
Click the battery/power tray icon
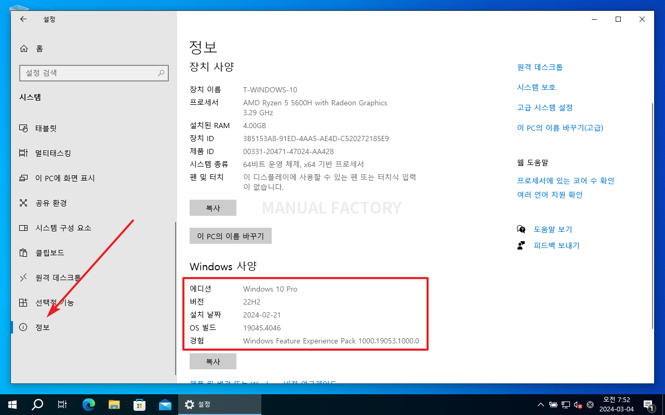click(554, 405)
